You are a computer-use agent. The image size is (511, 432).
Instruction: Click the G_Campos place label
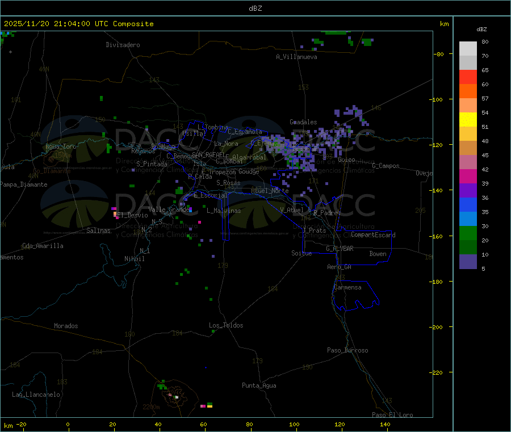click(x=386, y=166)
